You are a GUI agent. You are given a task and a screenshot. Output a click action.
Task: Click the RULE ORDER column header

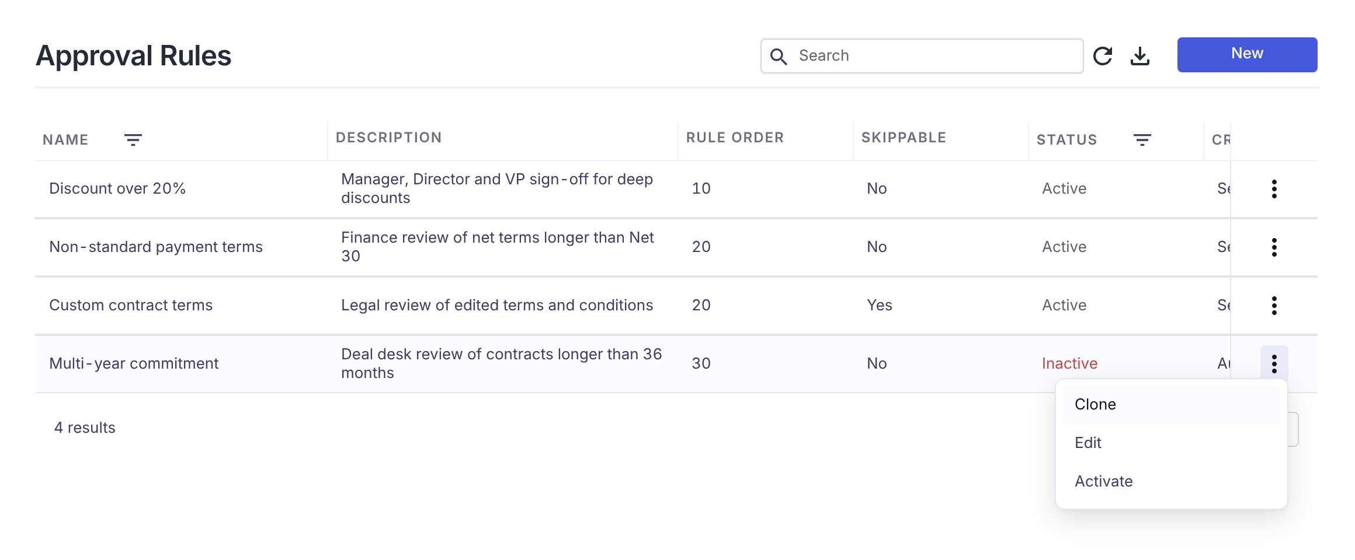coord(735,138)
